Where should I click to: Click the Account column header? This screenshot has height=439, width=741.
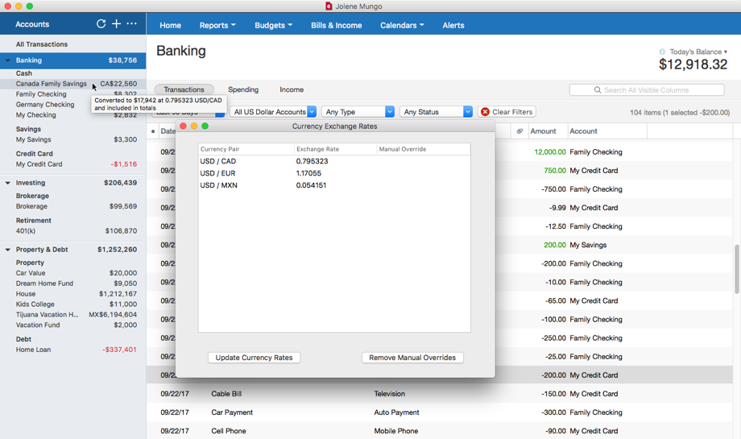(606, 131)
